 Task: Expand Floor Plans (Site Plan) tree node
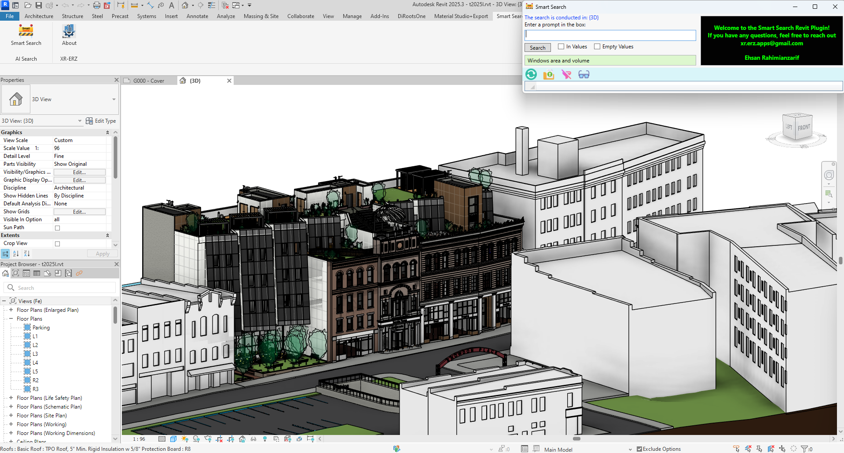11,416
